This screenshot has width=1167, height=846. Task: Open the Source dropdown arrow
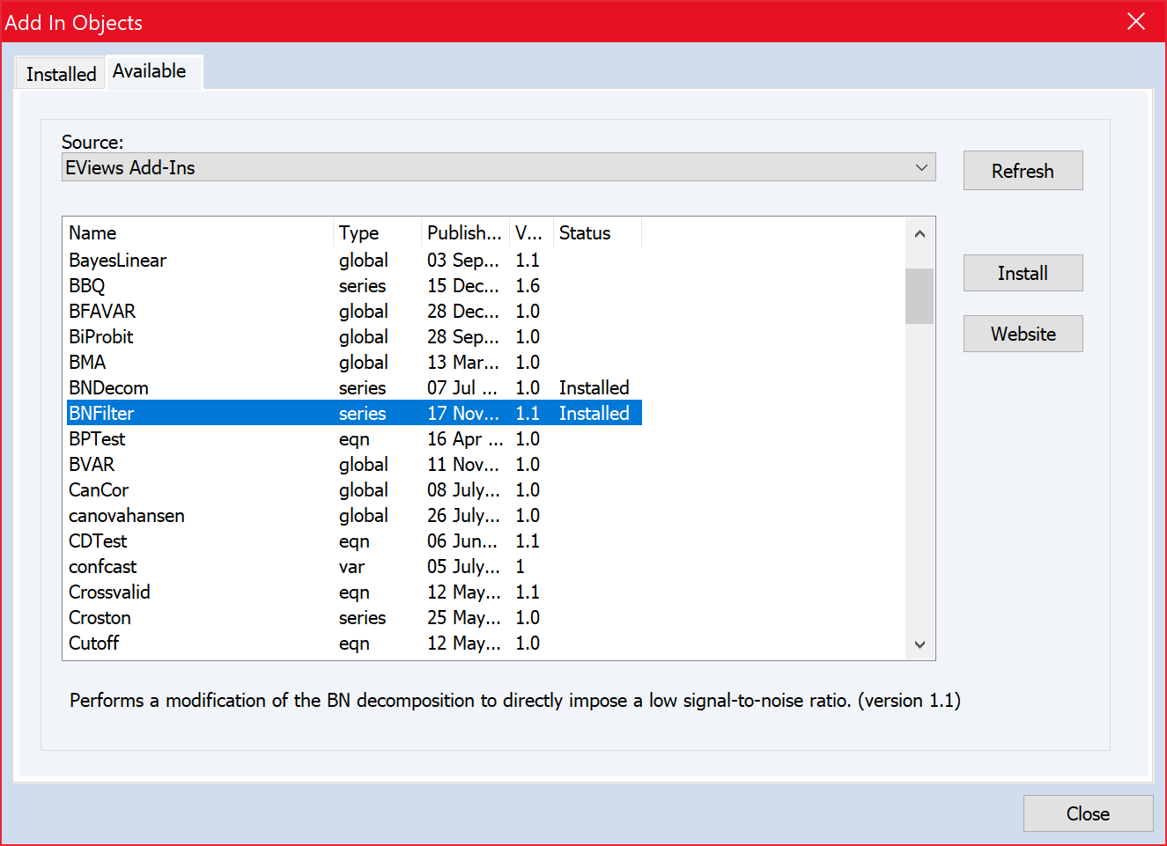click(921, 167)
